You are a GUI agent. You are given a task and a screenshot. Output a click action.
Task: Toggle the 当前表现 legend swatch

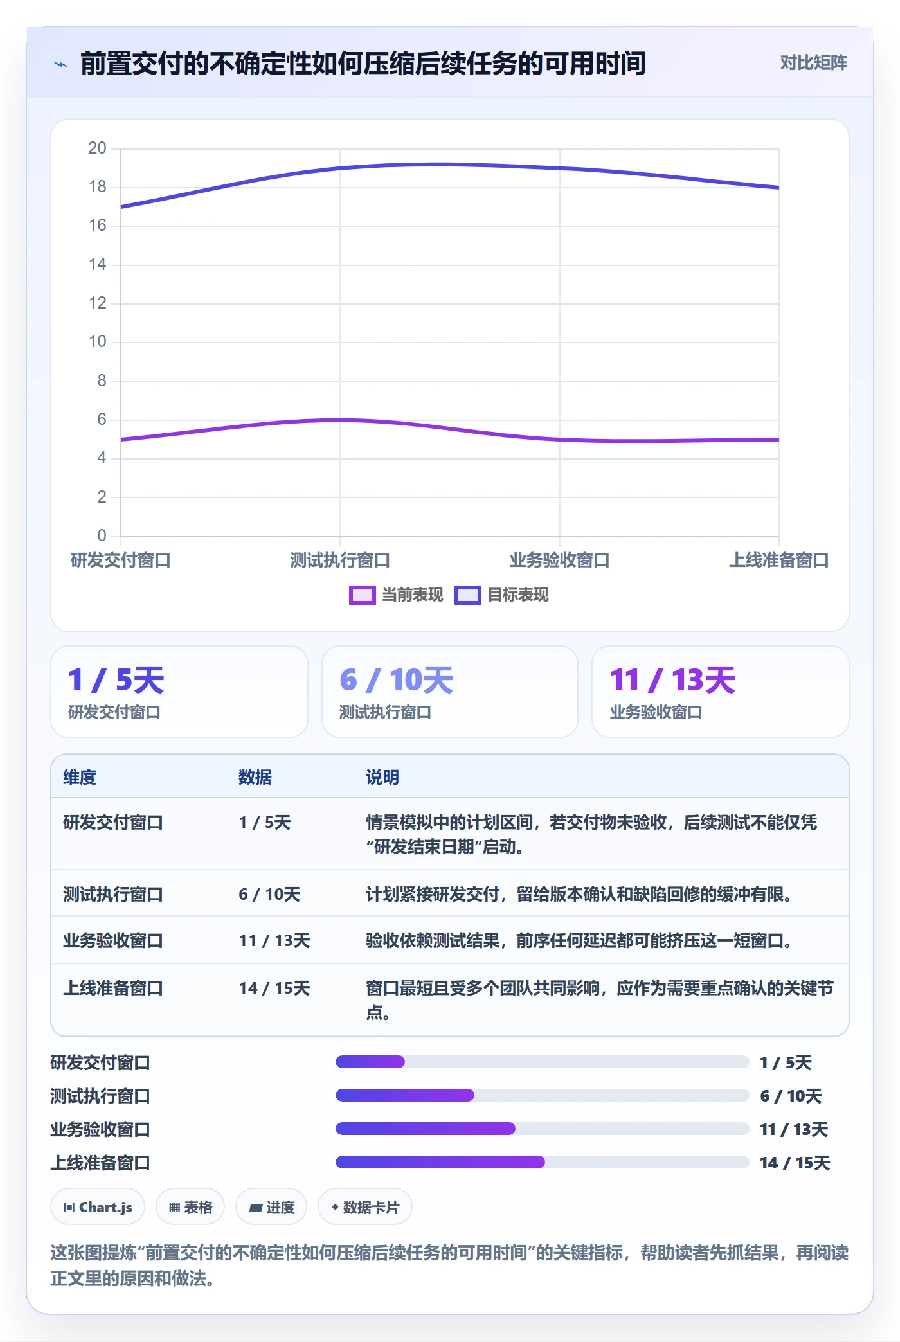(x=362, y=595)
